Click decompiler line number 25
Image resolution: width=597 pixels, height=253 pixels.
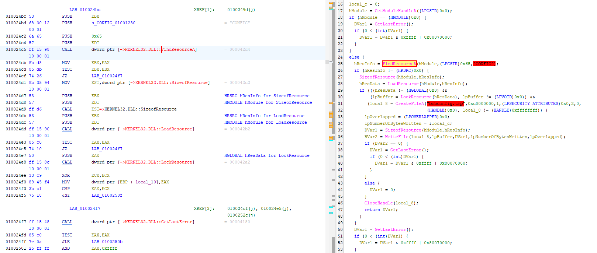point(340,64)
